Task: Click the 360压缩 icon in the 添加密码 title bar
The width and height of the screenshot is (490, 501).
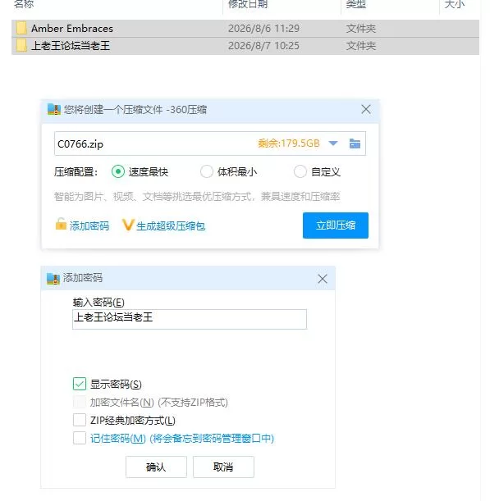Action: (53, 279)
